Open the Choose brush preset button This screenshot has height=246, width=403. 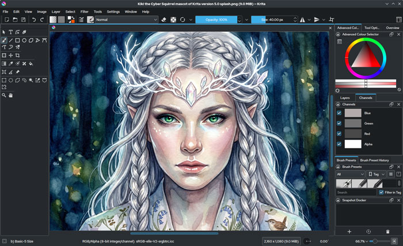90,20
